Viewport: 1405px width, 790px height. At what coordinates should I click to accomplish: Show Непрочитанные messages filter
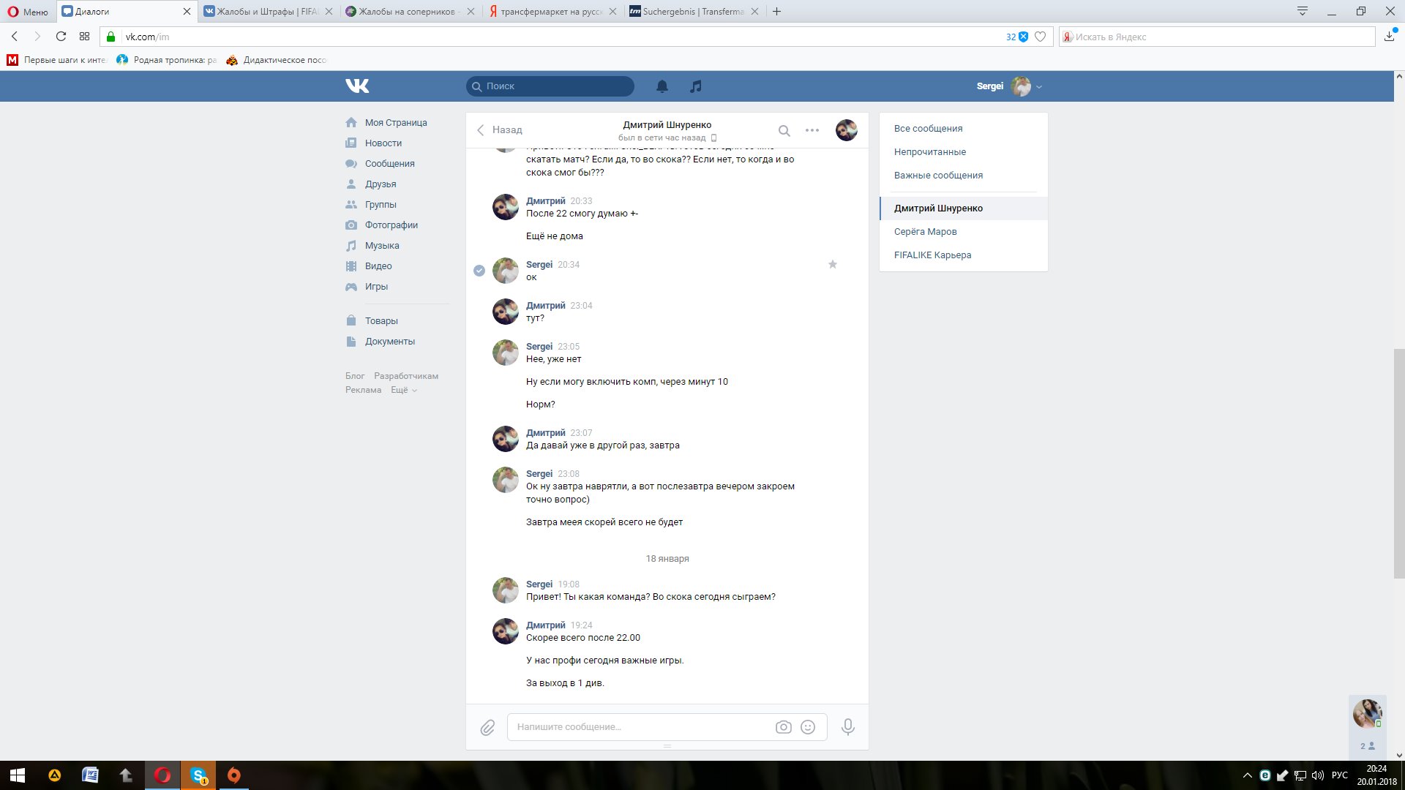click(x=929, y=152)
